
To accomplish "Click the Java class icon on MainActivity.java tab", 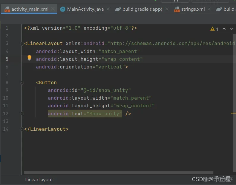I will (x=63, y=9).
